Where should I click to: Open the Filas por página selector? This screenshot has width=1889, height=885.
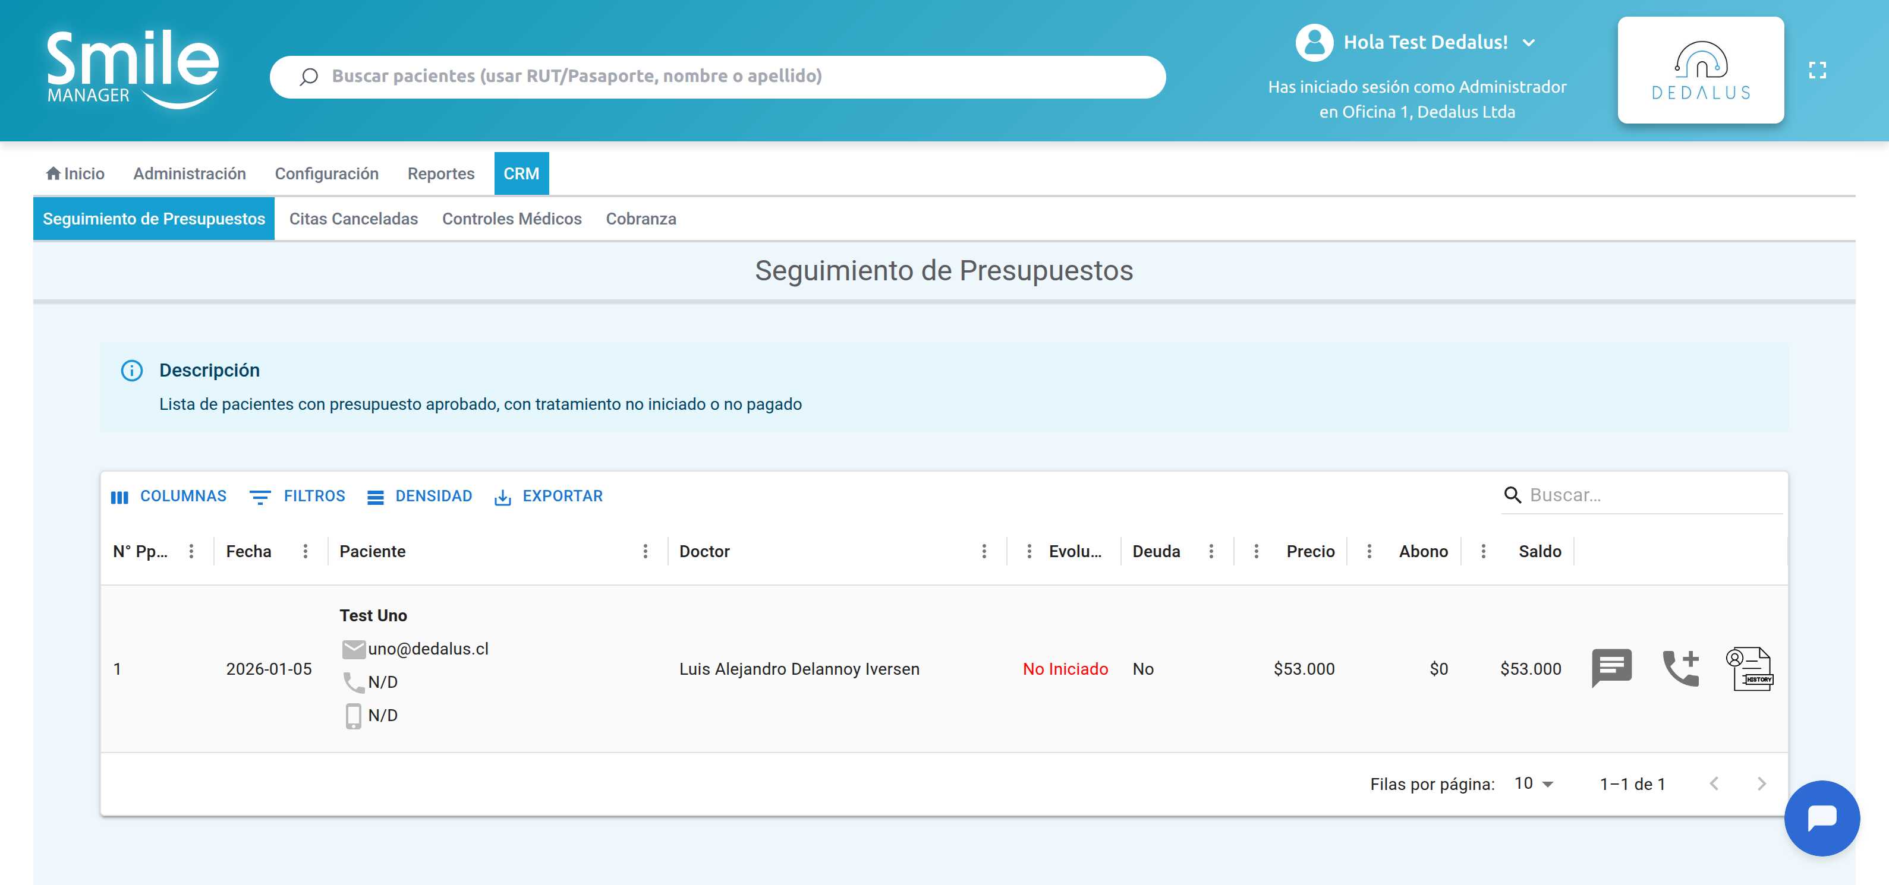(1532, 783)
